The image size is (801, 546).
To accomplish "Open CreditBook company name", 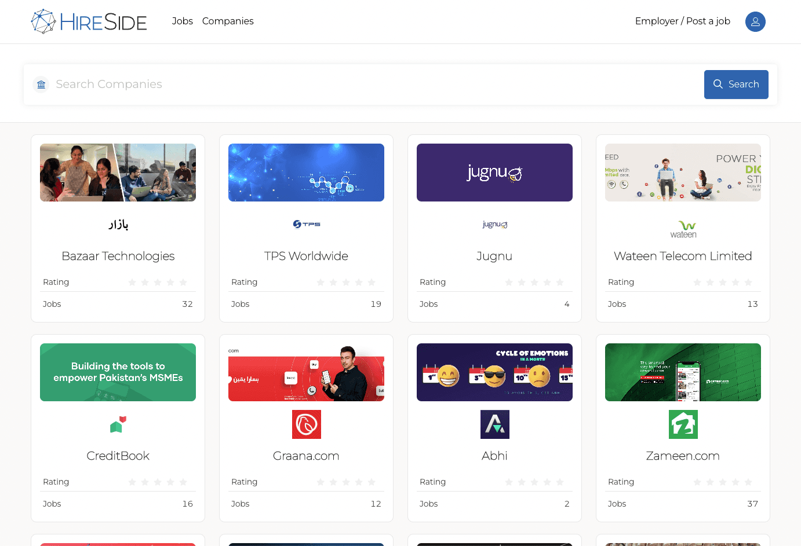I will coord(118,456).
